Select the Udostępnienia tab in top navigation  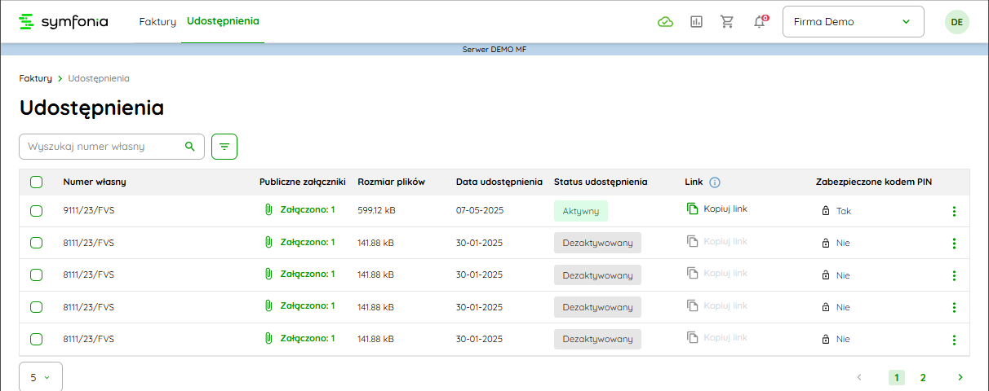223,22
